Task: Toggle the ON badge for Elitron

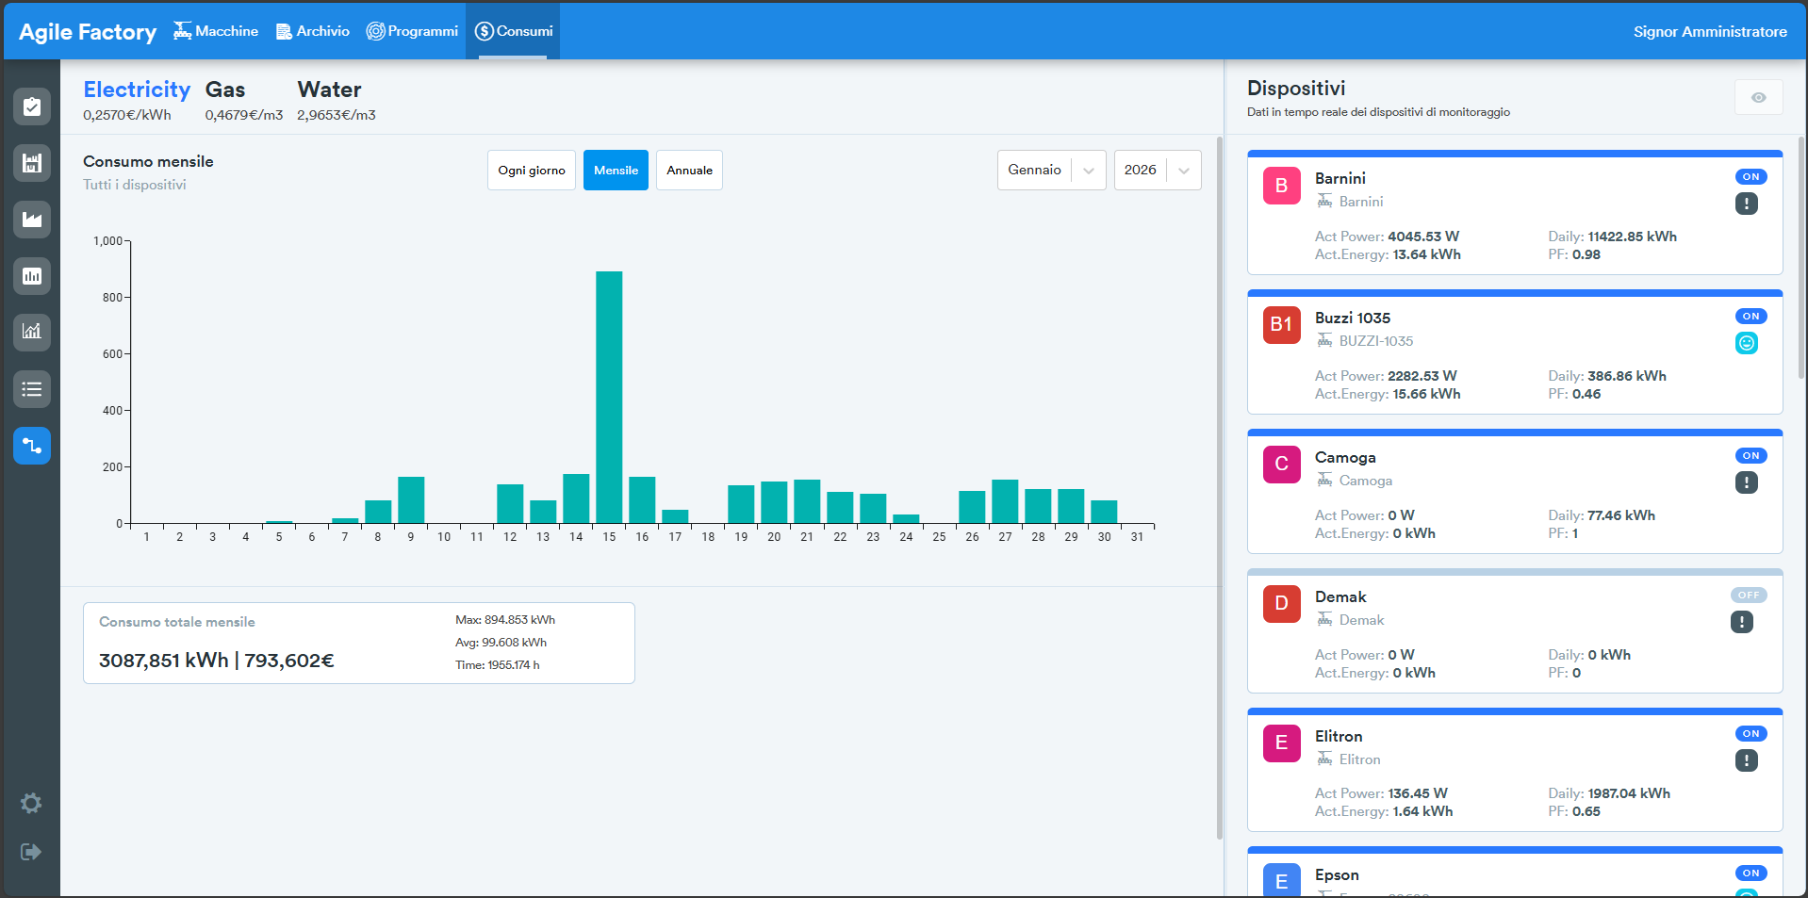Action: tap(1751, 734)
